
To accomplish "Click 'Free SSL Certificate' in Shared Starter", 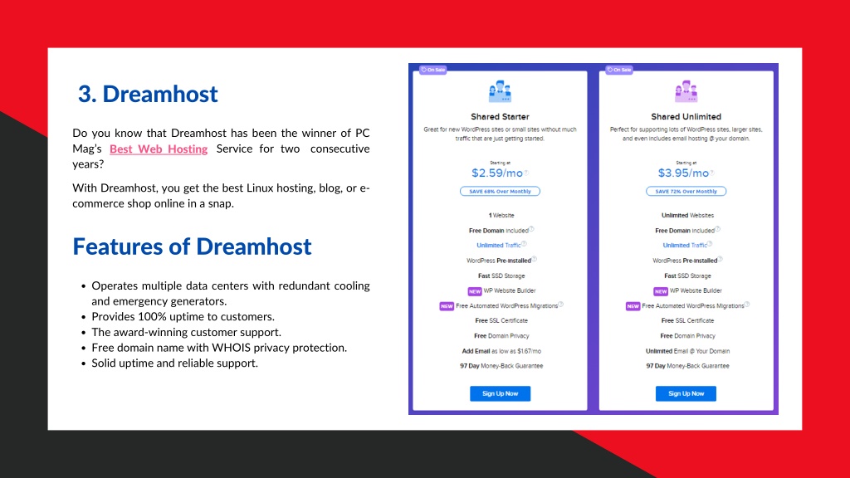I will pyautogui.click(x=501, y=321).
